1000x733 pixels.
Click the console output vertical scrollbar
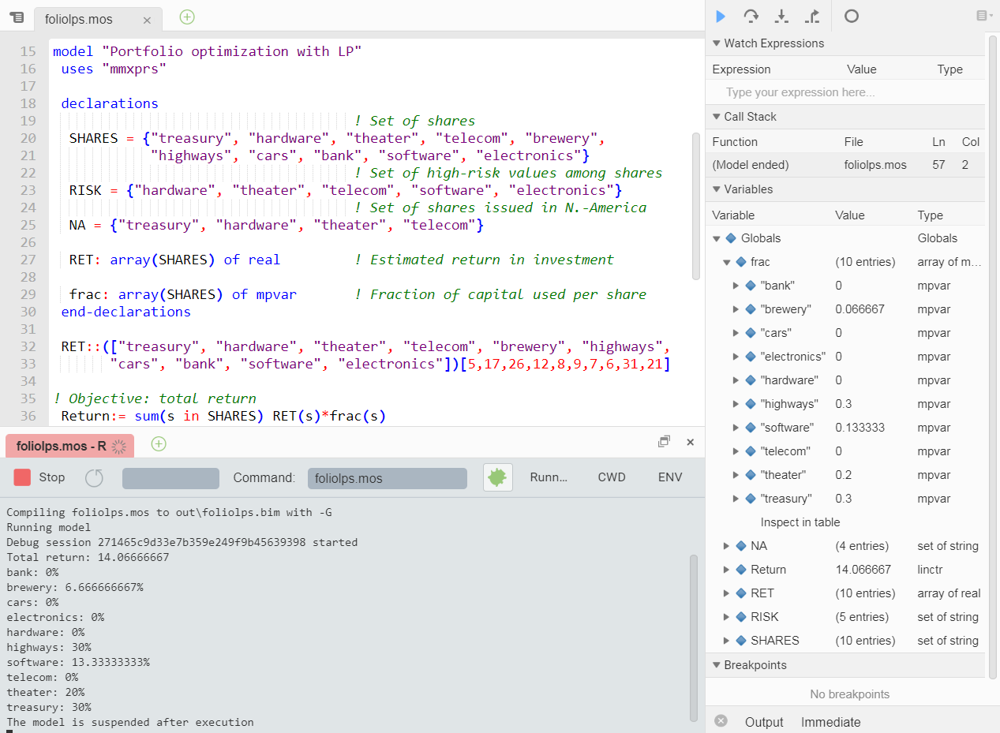694,638
